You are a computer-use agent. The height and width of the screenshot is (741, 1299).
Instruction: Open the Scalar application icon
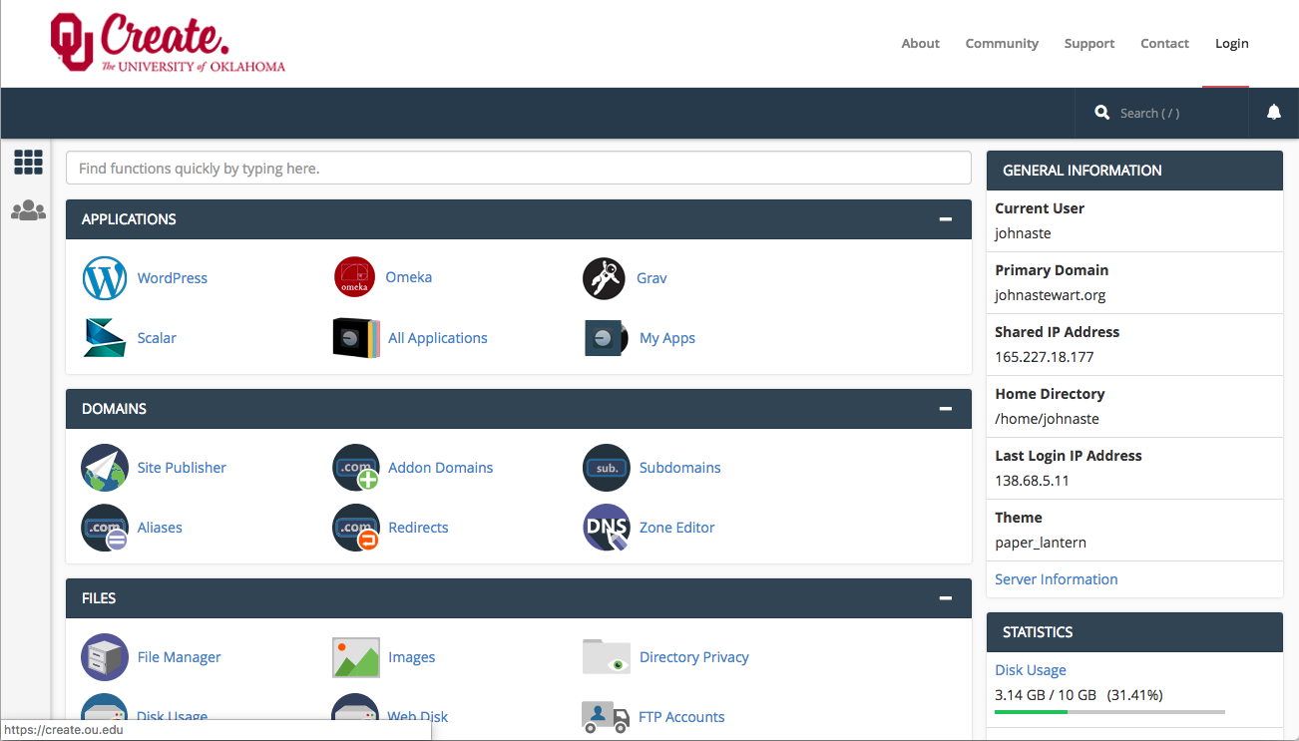(x=105, y=338)
